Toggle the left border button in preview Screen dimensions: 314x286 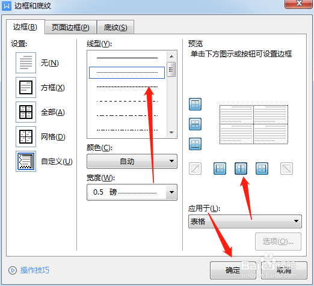[220, 168]
